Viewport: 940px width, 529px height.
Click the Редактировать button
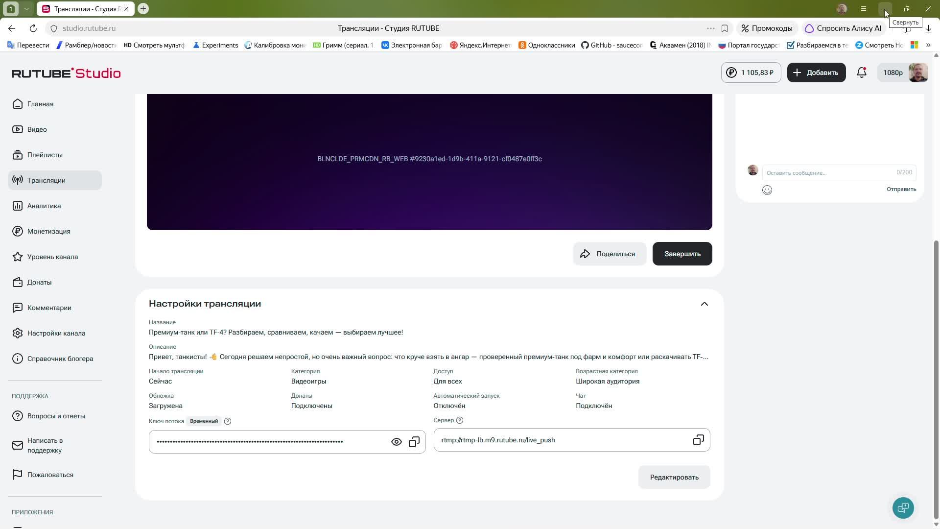click(674, 477)
